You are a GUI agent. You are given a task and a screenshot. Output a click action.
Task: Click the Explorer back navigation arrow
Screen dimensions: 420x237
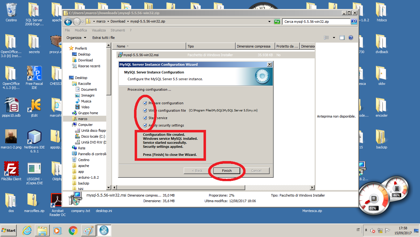68,22
